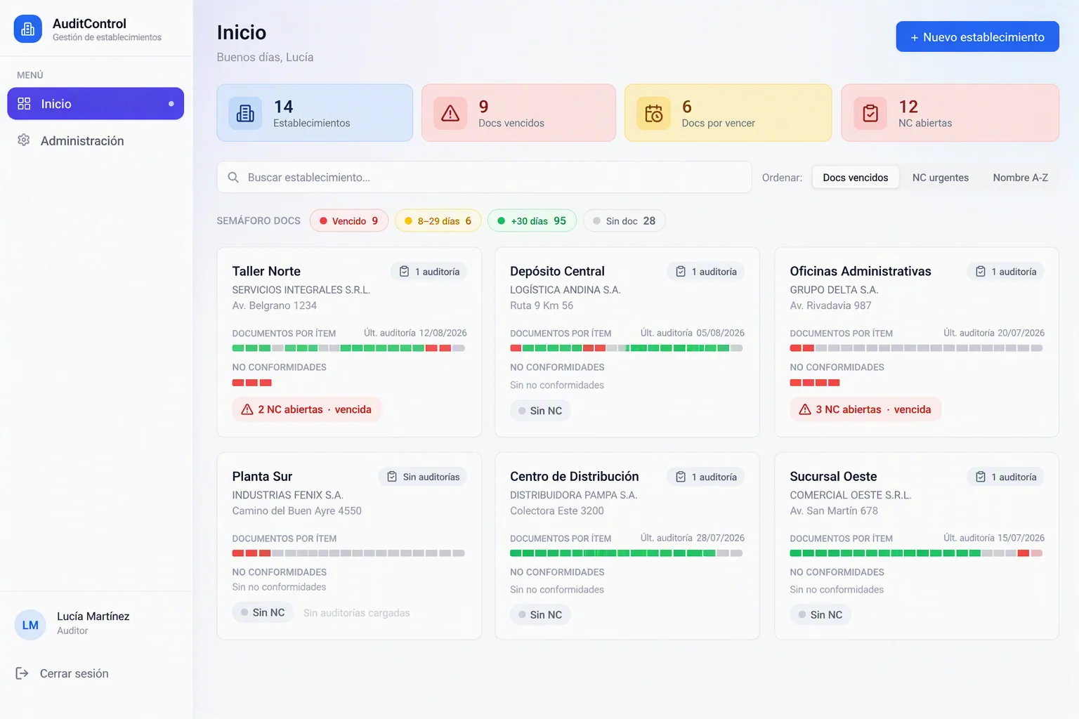Viewport: 1079px width, 719px height.
Task: Open the Planta Sur card title
Action: click(x=262, y=476)
